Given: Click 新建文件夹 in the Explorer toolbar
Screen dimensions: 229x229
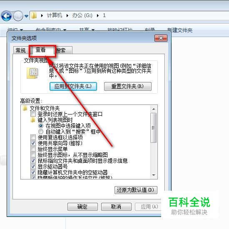Looking at the screenshot, I should pyautogui.click(x=179, y=30).
